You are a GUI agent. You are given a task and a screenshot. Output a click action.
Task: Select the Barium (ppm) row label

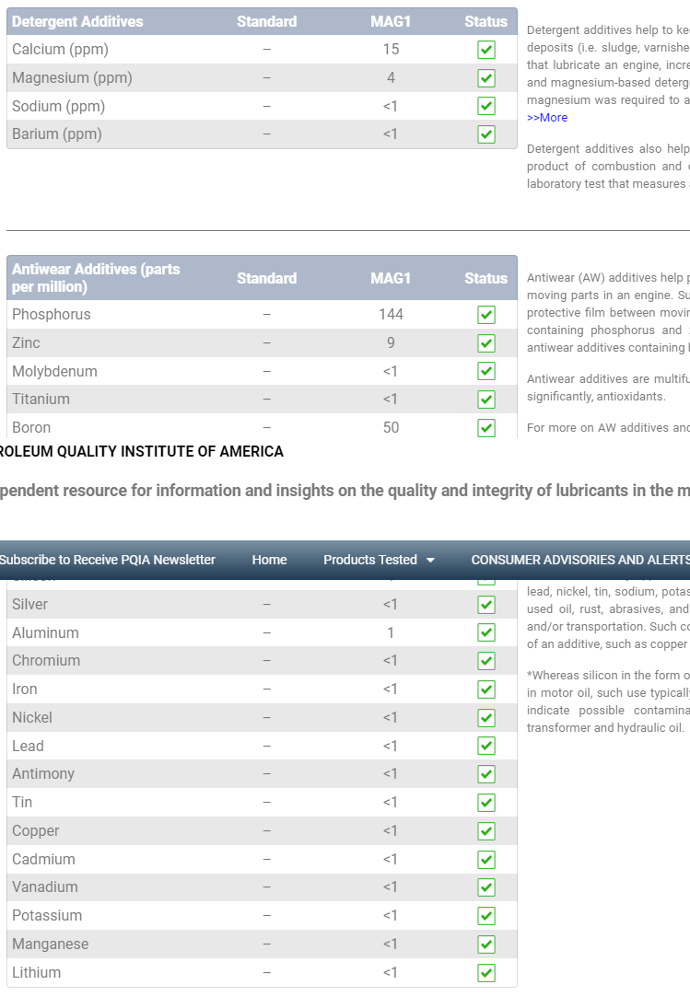tap(57, 134)
